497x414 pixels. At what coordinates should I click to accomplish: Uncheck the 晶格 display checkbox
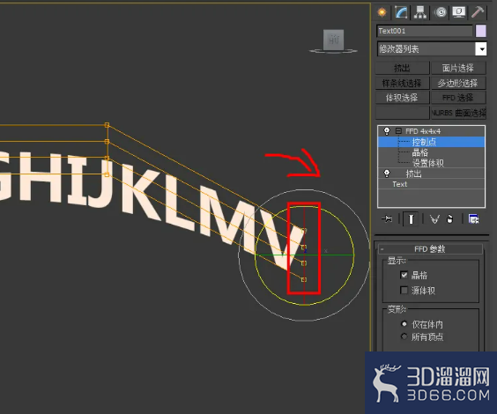click(404, 275)
